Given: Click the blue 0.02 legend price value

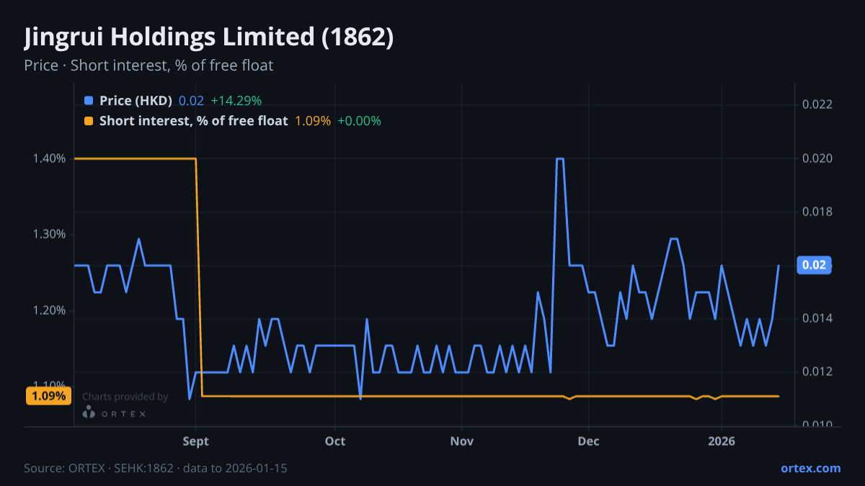Looking at the screenshot, I should pyautogui.click(x=191, y=101).
